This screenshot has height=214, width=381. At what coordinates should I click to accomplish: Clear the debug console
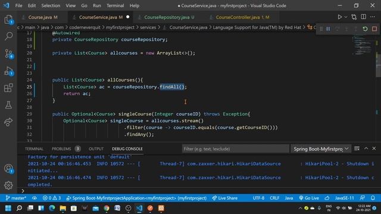[357, 149]
